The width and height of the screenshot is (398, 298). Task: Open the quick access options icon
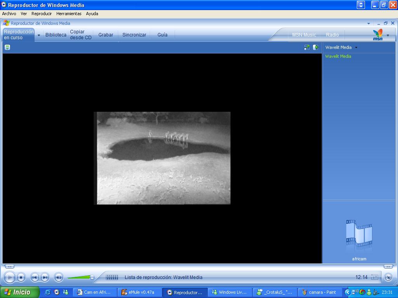7,47
